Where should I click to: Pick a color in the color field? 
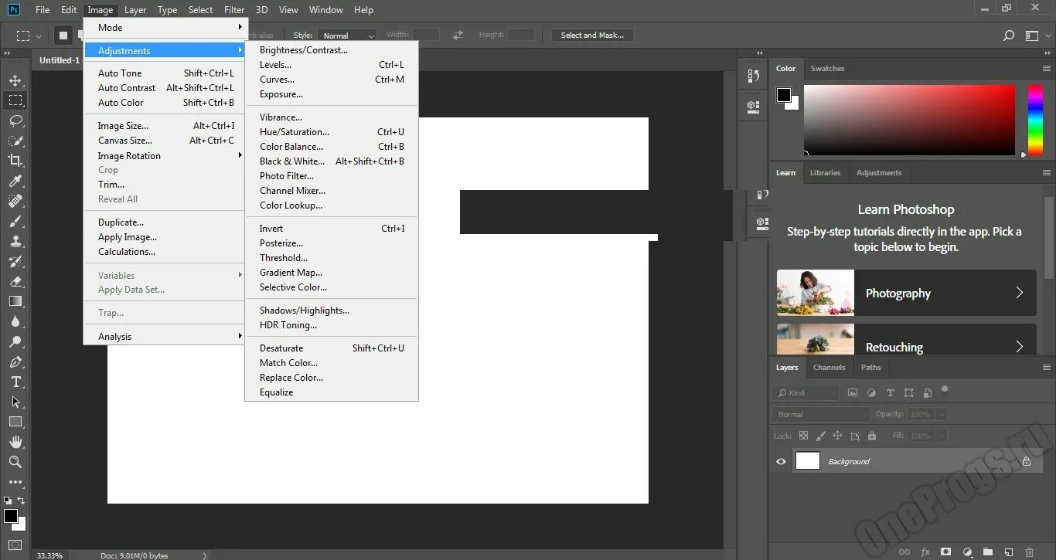[910, 120]
